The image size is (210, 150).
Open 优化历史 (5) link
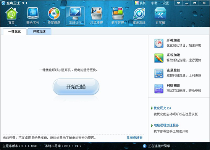click(162, 108)
